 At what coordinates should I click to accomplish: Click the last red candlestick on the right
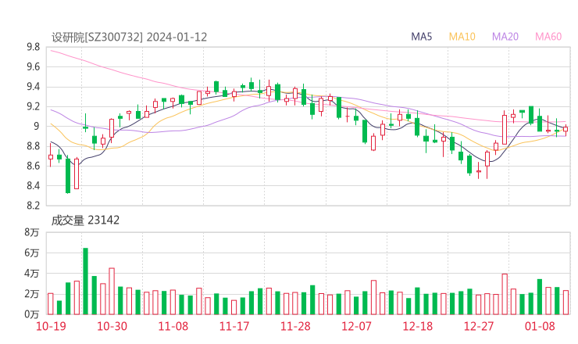(566, 129)
